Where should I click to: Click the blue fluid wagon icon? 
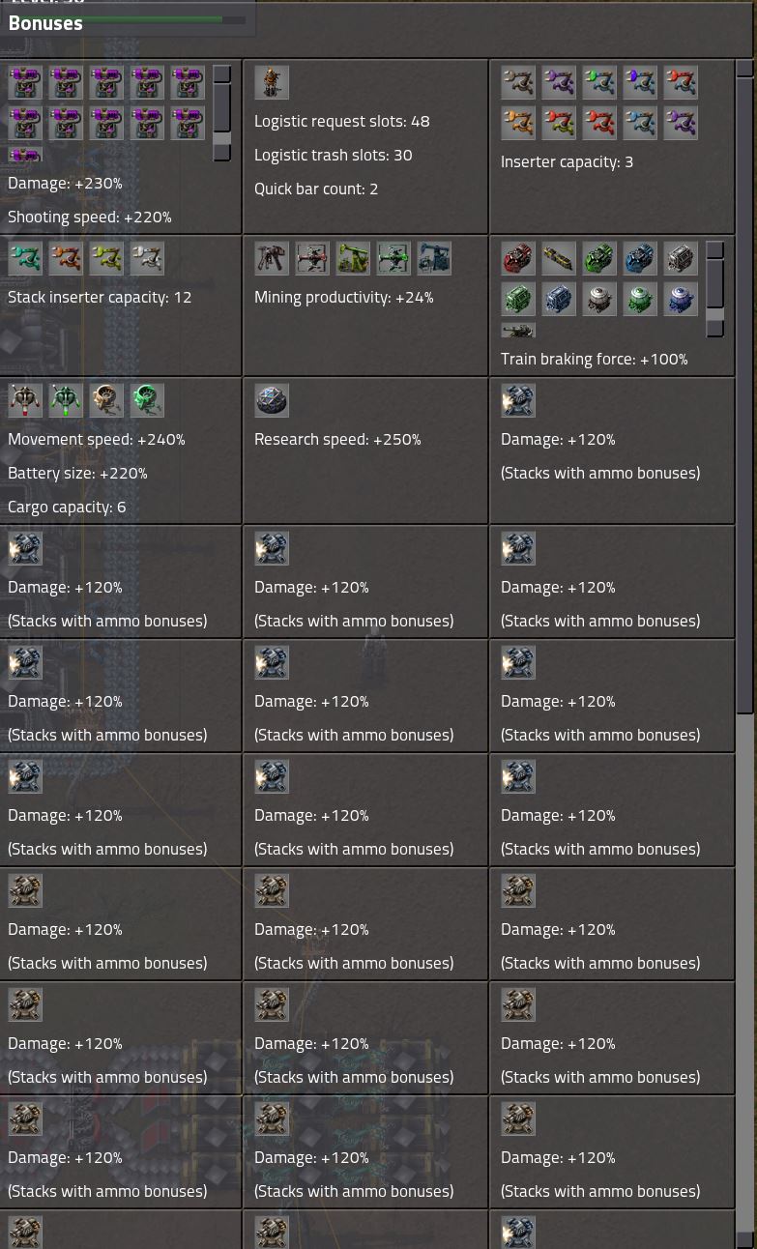tap(681, 300)
